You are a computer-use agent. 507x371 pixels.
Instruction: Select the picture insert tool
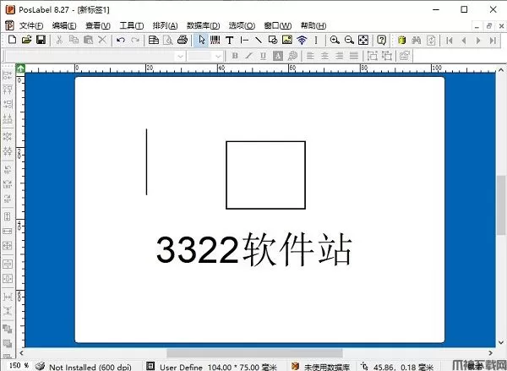[287, 40]
